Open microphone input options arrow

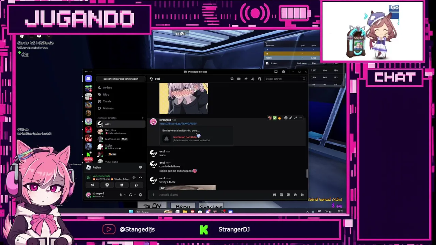pyautogui.click(x=125, y=195)
